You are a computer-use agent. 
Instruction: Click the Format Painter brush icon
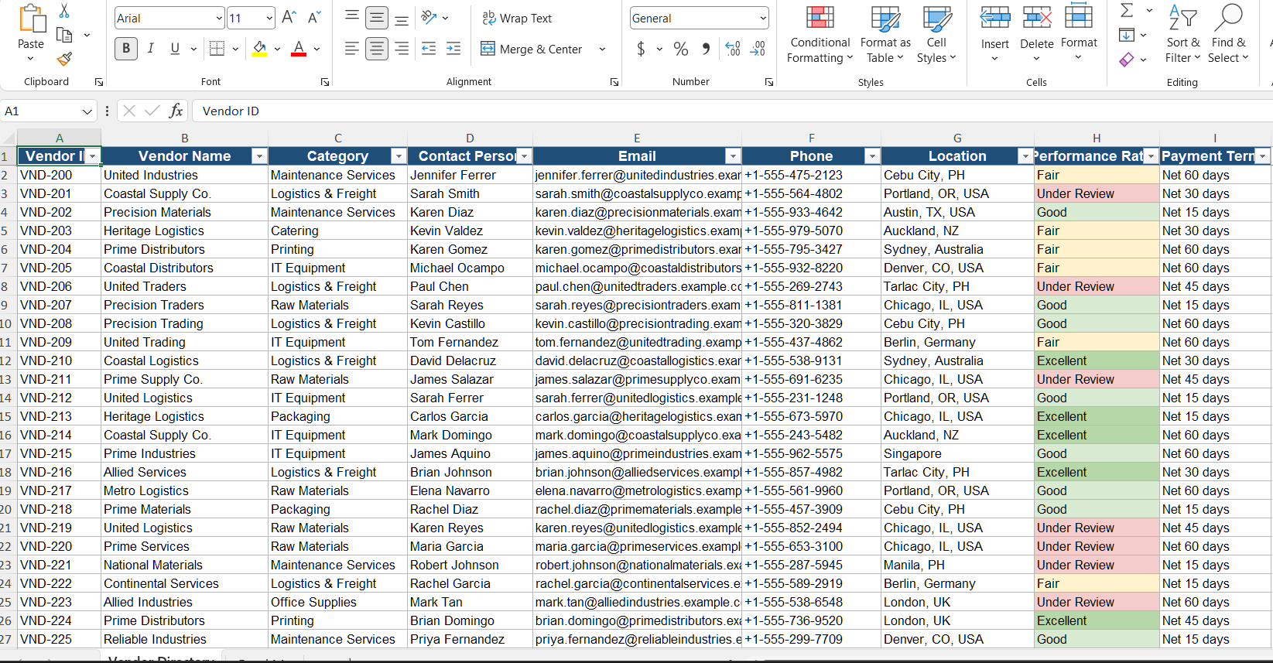click(64, 59)
